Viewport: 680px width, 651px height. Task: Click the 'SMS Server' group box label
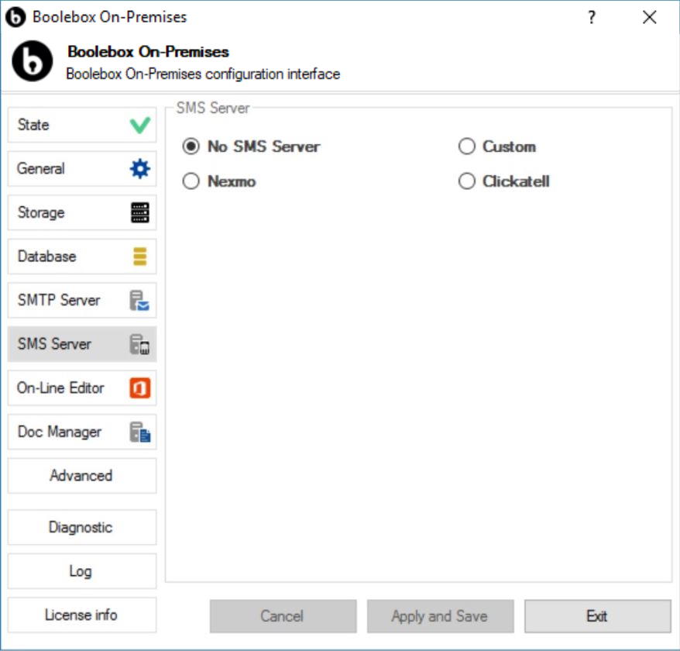click(213, 108)
